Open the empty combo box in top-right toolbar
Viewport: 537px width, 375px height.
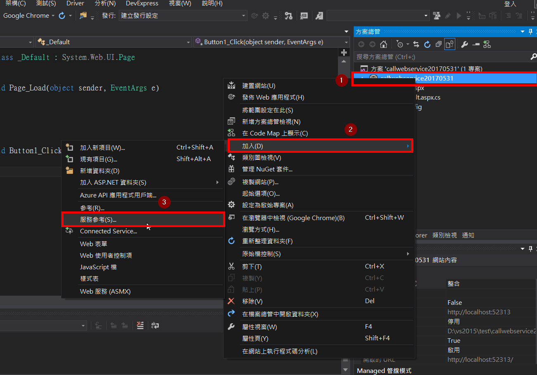click(378, 16)
